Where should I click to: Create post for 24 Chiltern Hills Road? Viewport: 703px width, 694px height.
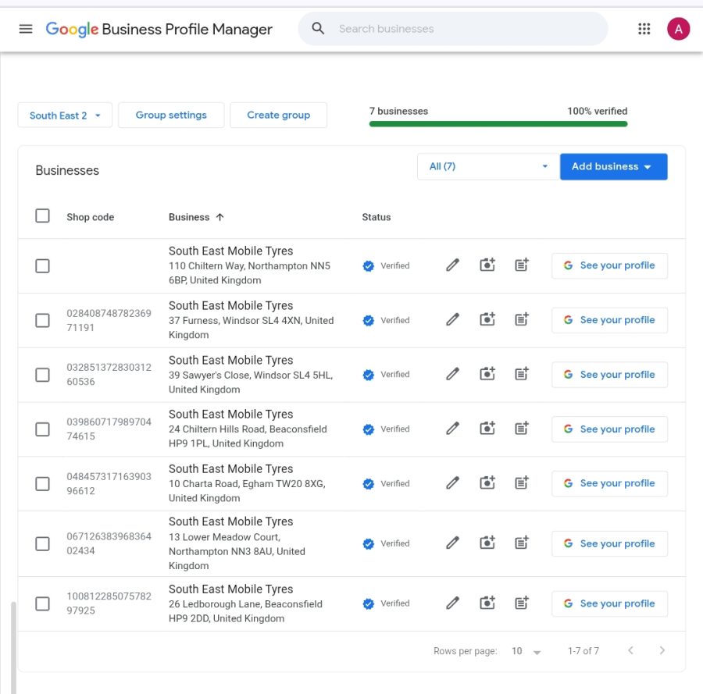pyautogui.click(x=522, y=429)
